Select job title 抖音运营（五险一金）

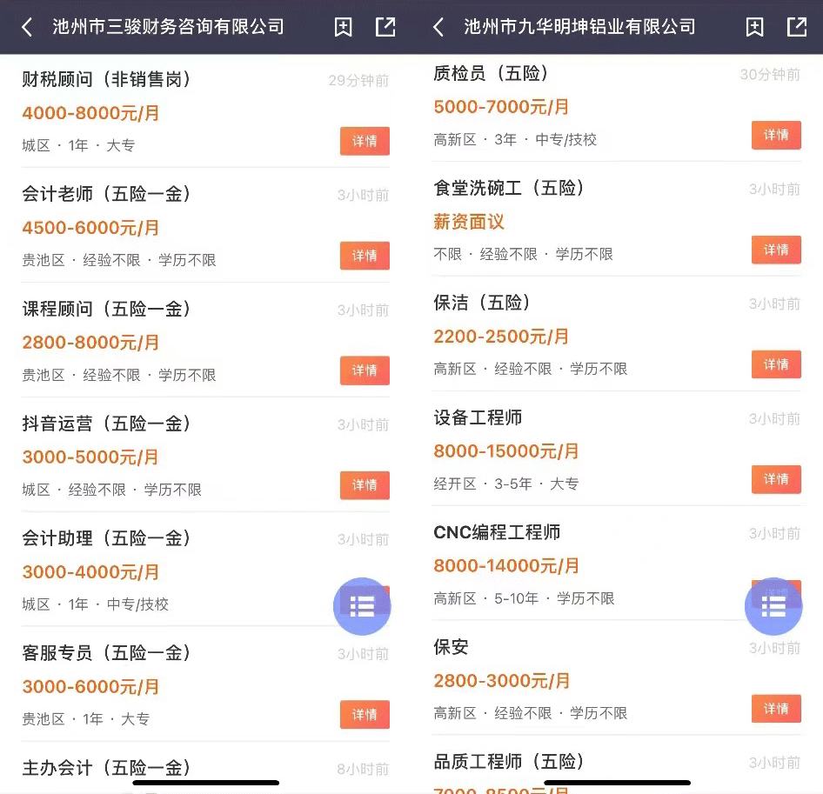(x=106, y=424)
